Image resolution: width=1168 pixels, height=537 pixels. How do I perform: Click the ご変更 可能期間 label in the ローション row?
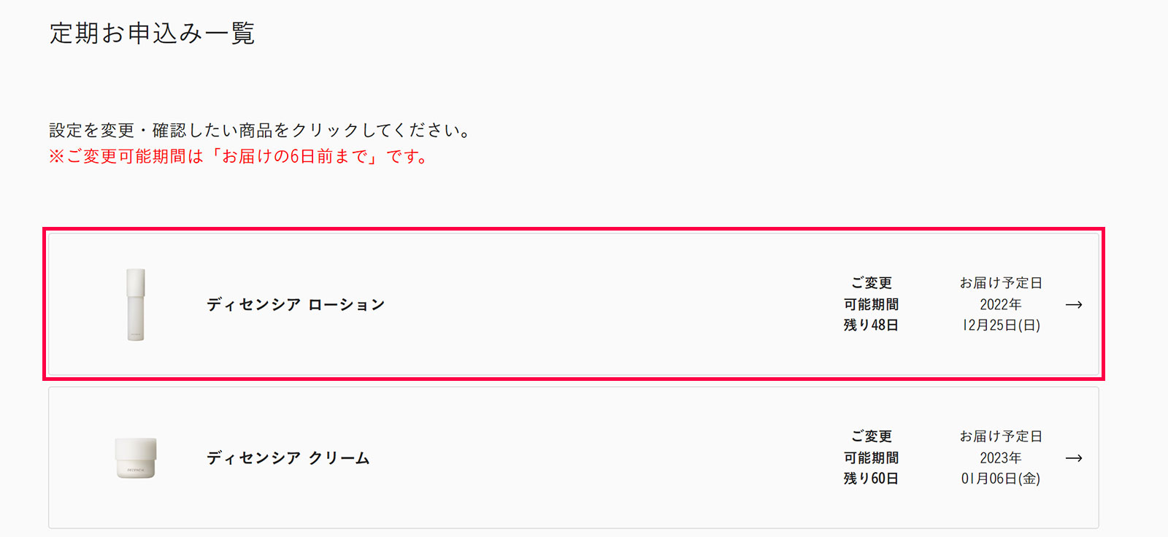871,293
